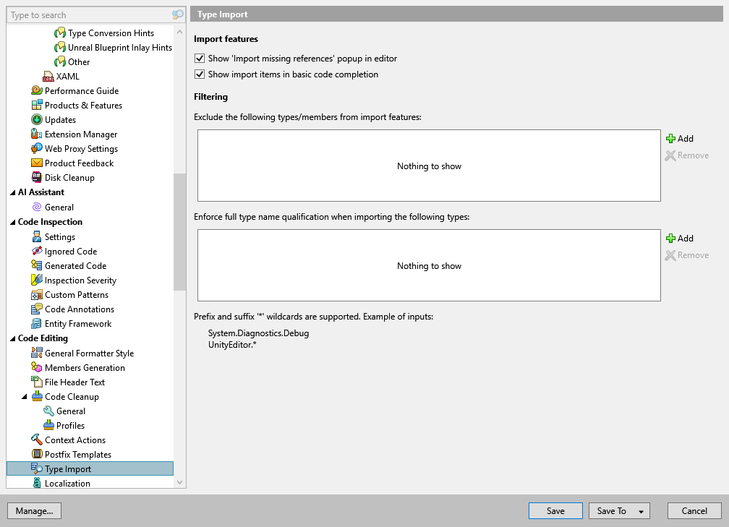This screenshot has height=527, width=729.
Task: Click the Updates download icon
Action: (x=37, y=119)
